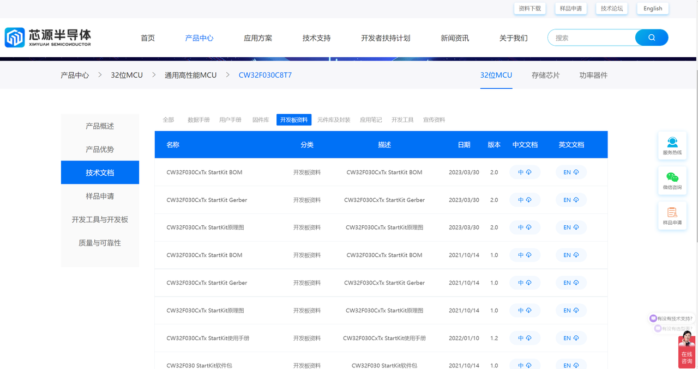Click the 名称 column header
Screen dimensions: 698x369
[x=173, y=145]
